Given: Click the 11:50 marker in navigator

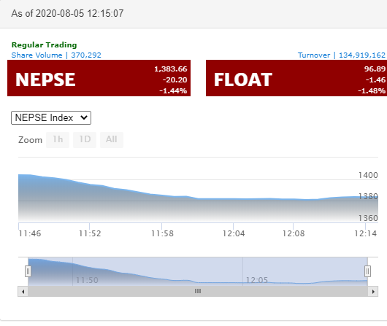Looking at the screenshot, I should point(87,280).
